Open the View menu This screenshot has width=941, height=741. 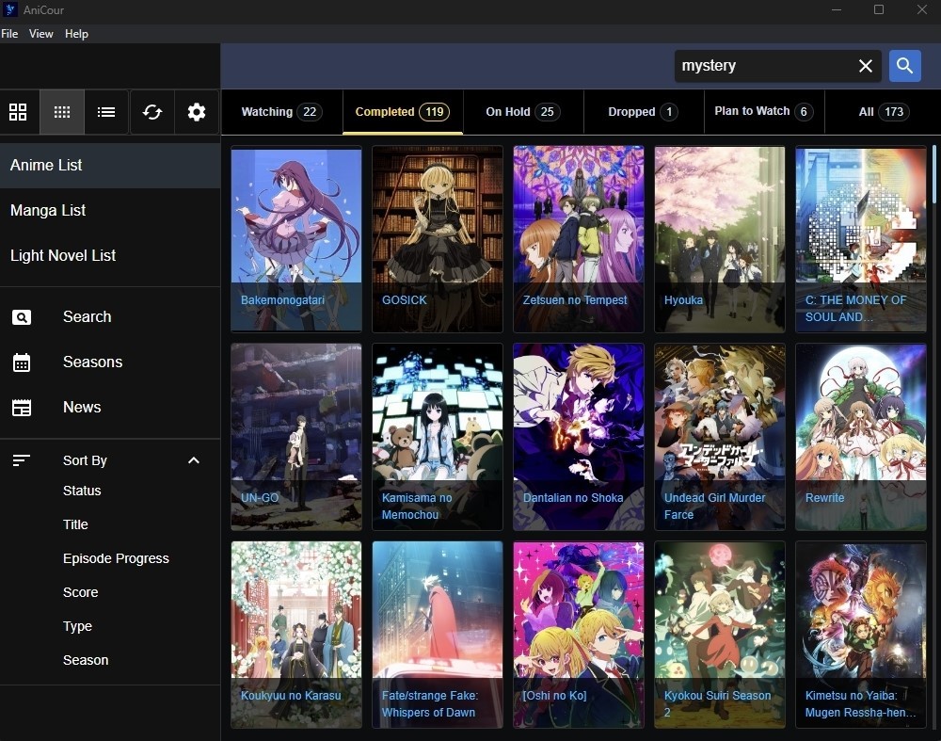pos(40,34)
